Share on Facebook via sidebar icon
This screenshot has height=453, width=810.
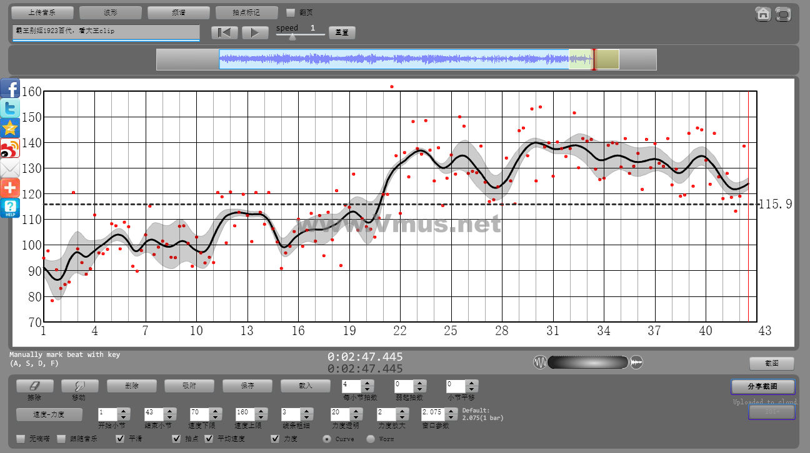10,88
